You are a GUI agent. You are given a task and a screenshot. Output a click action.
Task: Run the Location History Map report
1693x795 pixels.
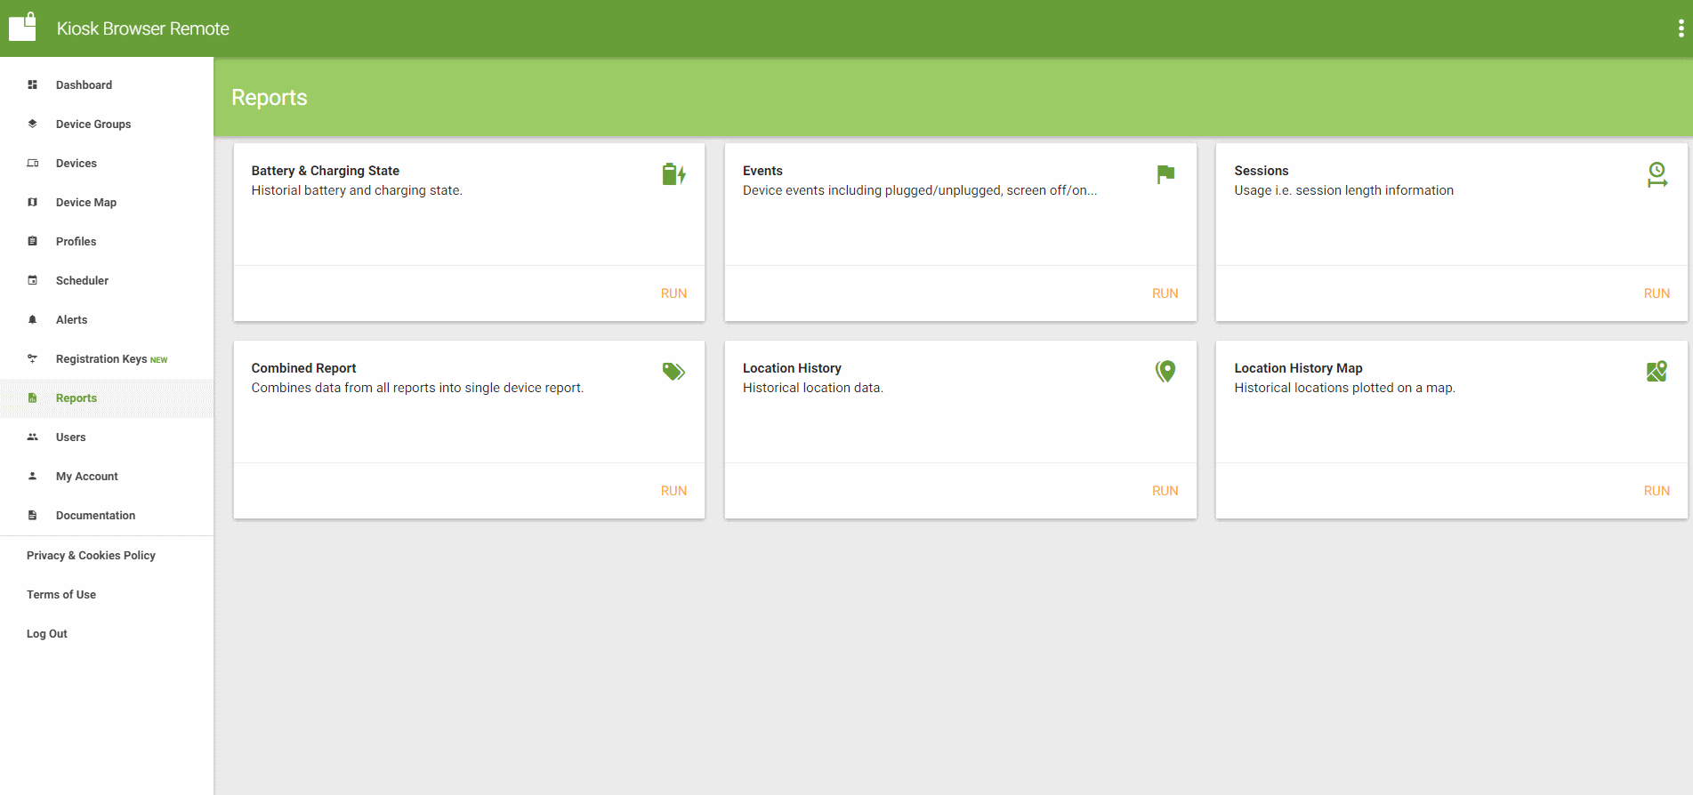[1657, 491]
